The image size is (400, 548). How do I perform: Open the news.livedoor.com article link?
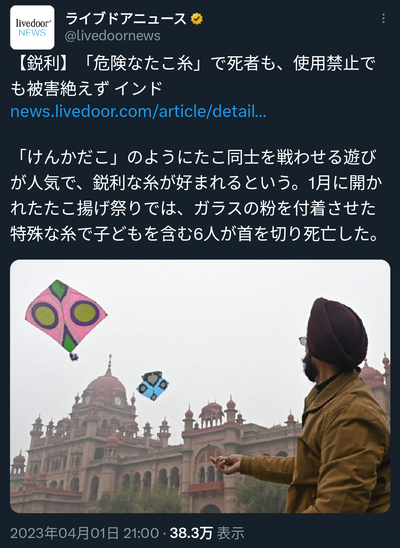coord(138,111)
